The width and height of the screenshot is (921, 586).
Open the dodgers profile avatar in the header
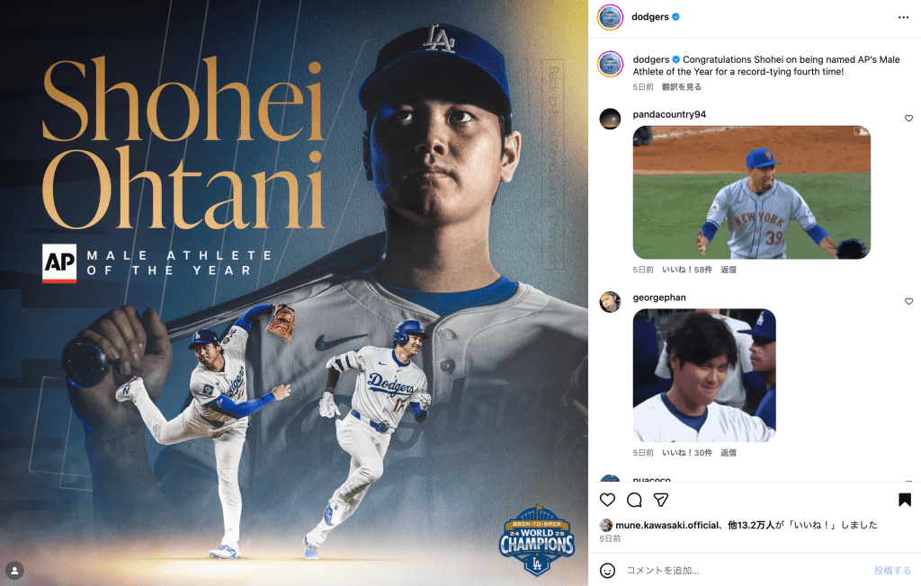[611, 17]
